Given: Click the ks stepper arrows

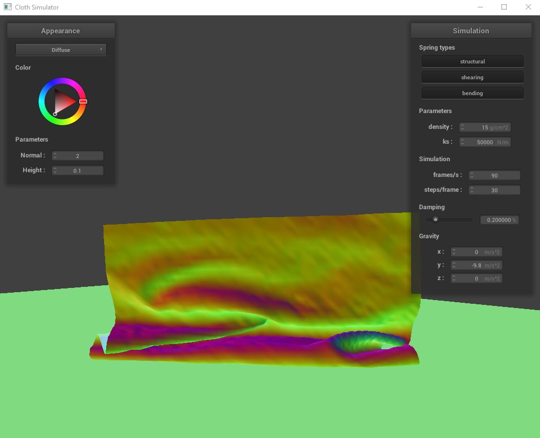Looking at the screenshot, I should [x=462, y=142].
